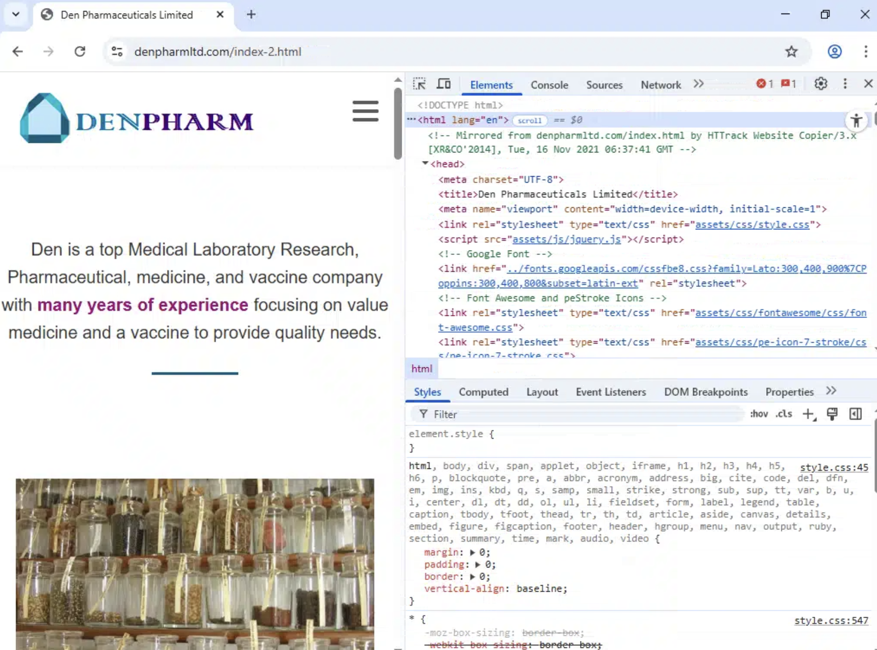Close the DevTools panel
Viewport: 877px width, 650px height.
point(868,84)
